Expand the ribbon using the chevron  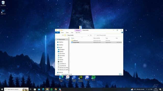click(120, 33)
